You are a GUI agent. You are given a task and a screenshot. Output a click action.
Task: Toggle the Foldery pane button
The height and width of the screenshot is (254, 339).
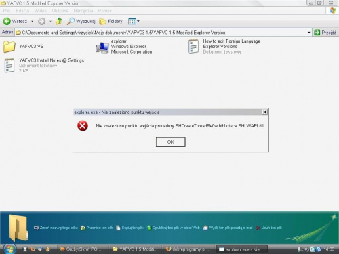pyautogui.click(x=111, y=21)
